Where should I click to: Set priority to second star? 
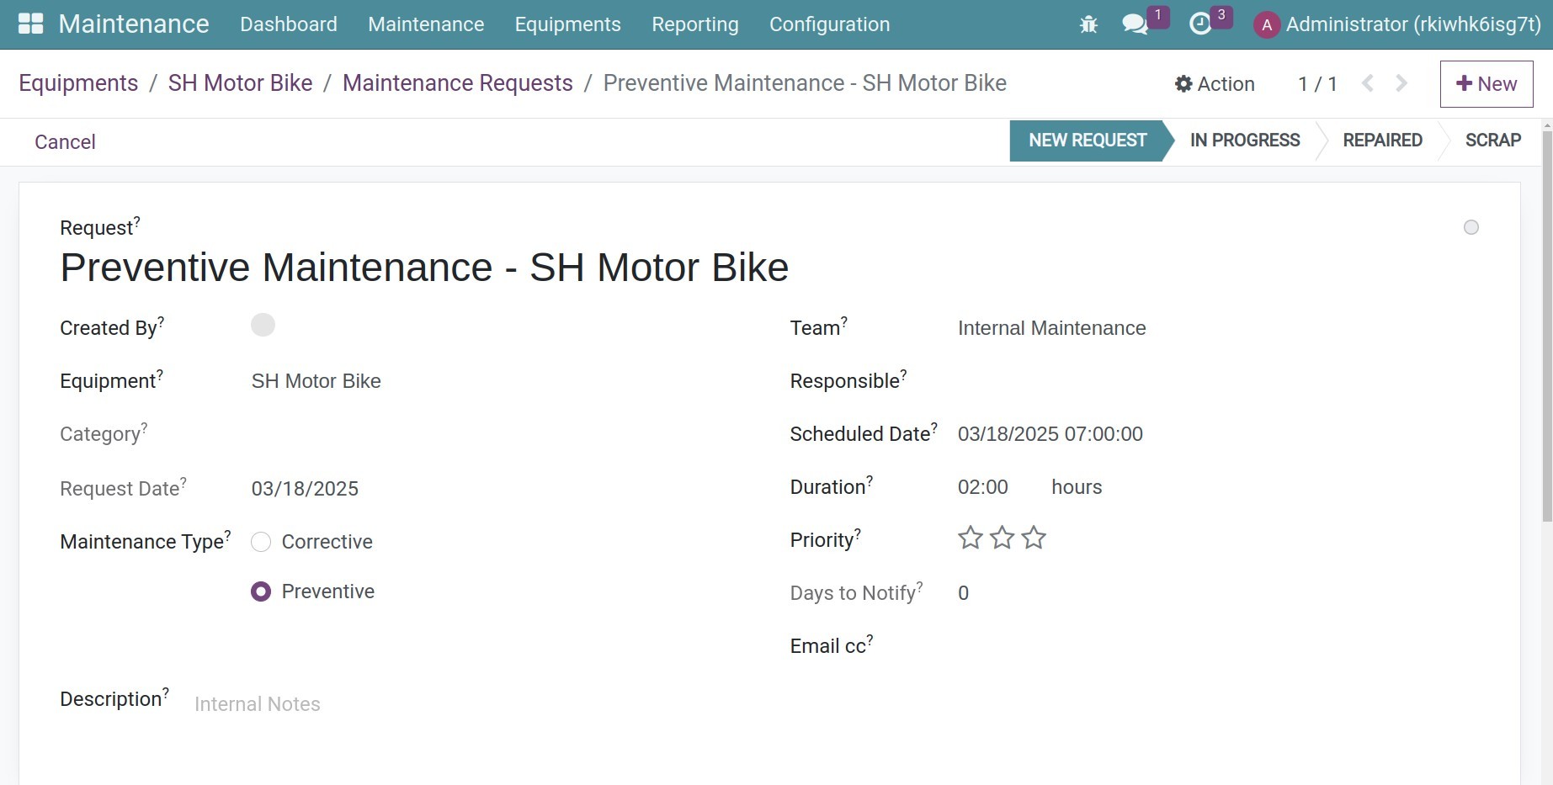tap(1002, 538)
